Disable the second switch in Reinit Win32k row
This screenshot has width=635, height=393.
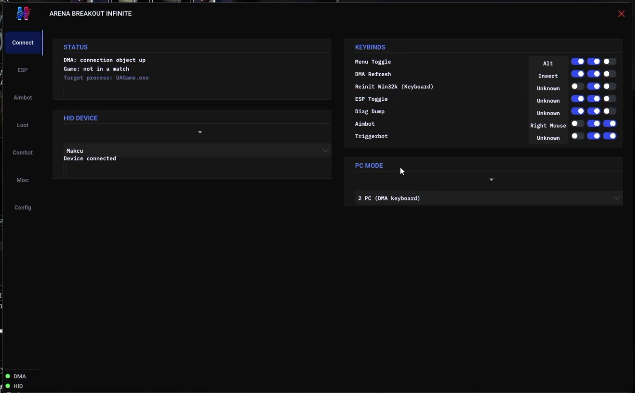594,86
